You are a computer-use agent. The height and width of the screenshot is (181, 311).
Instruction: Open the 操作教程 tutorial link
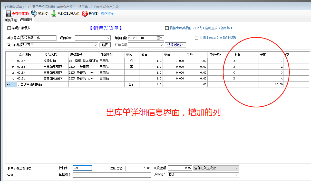tap(107, 14)
